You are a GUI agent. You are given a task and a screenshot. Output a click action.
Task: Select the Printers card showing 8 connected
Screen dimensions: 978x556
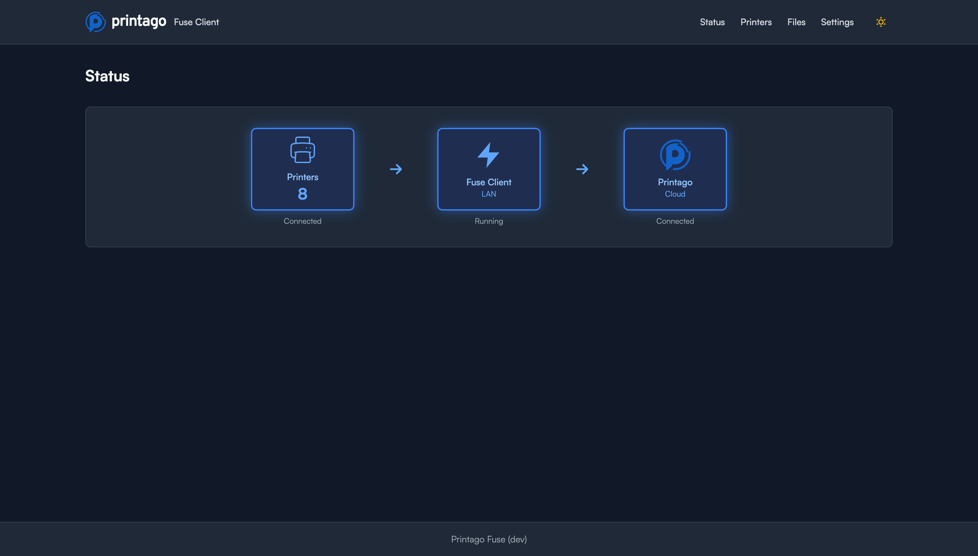pyautogui.click(x=302, y=169)
